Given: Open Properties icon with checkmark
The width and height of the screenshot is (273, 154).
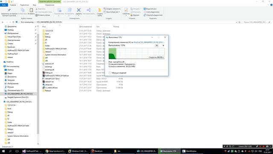Looking at the screenshot, I should pos(126,10).
